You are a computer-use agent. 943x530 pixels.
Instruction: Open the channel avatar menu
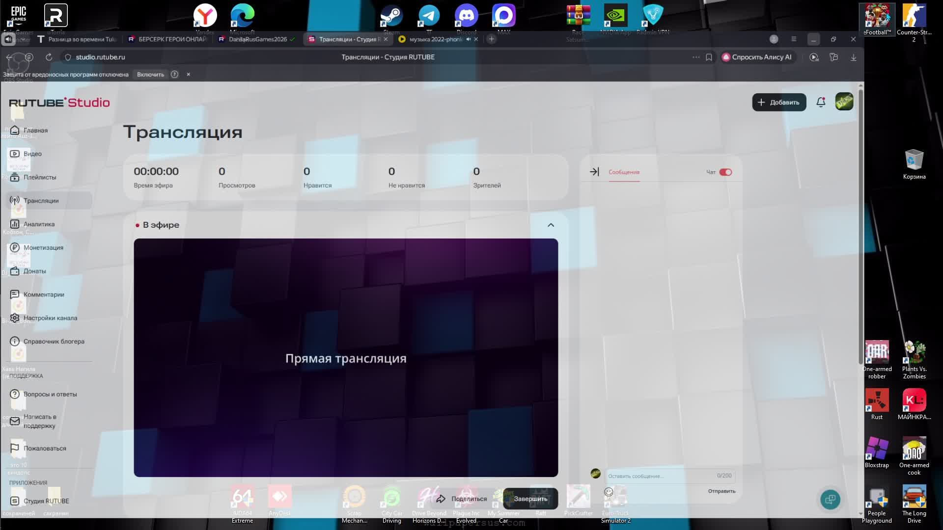[844, 102]
